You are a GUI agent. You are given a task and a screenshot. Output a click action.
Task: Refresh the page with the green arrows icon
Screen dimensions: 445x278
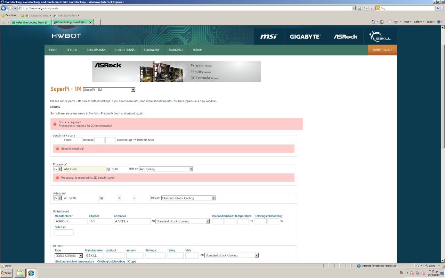[x=366, y=8]
